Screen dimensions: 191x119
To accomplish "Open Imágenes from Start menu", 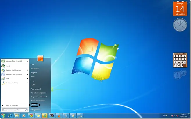I will (x=34, y=73).
